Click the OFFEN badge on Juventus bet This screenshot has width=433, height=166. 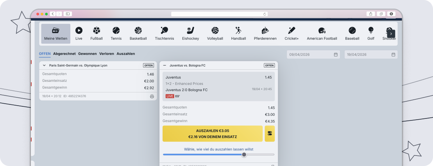(x=269, y=65)
